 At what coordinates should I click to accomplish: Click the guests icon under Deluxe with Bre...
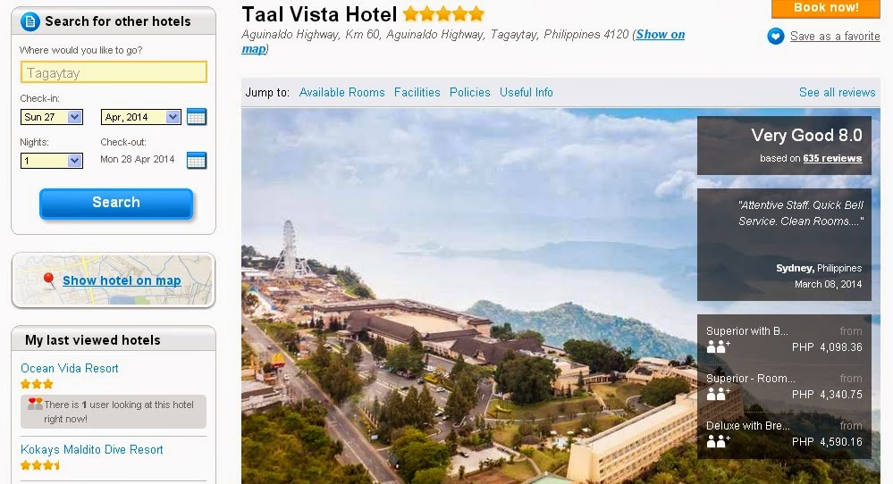718,441
